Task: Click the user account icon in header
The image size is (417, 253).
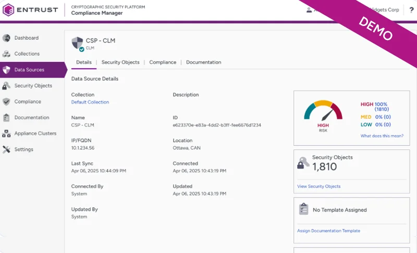Action: pyautogui.click(x=309, y=10)
